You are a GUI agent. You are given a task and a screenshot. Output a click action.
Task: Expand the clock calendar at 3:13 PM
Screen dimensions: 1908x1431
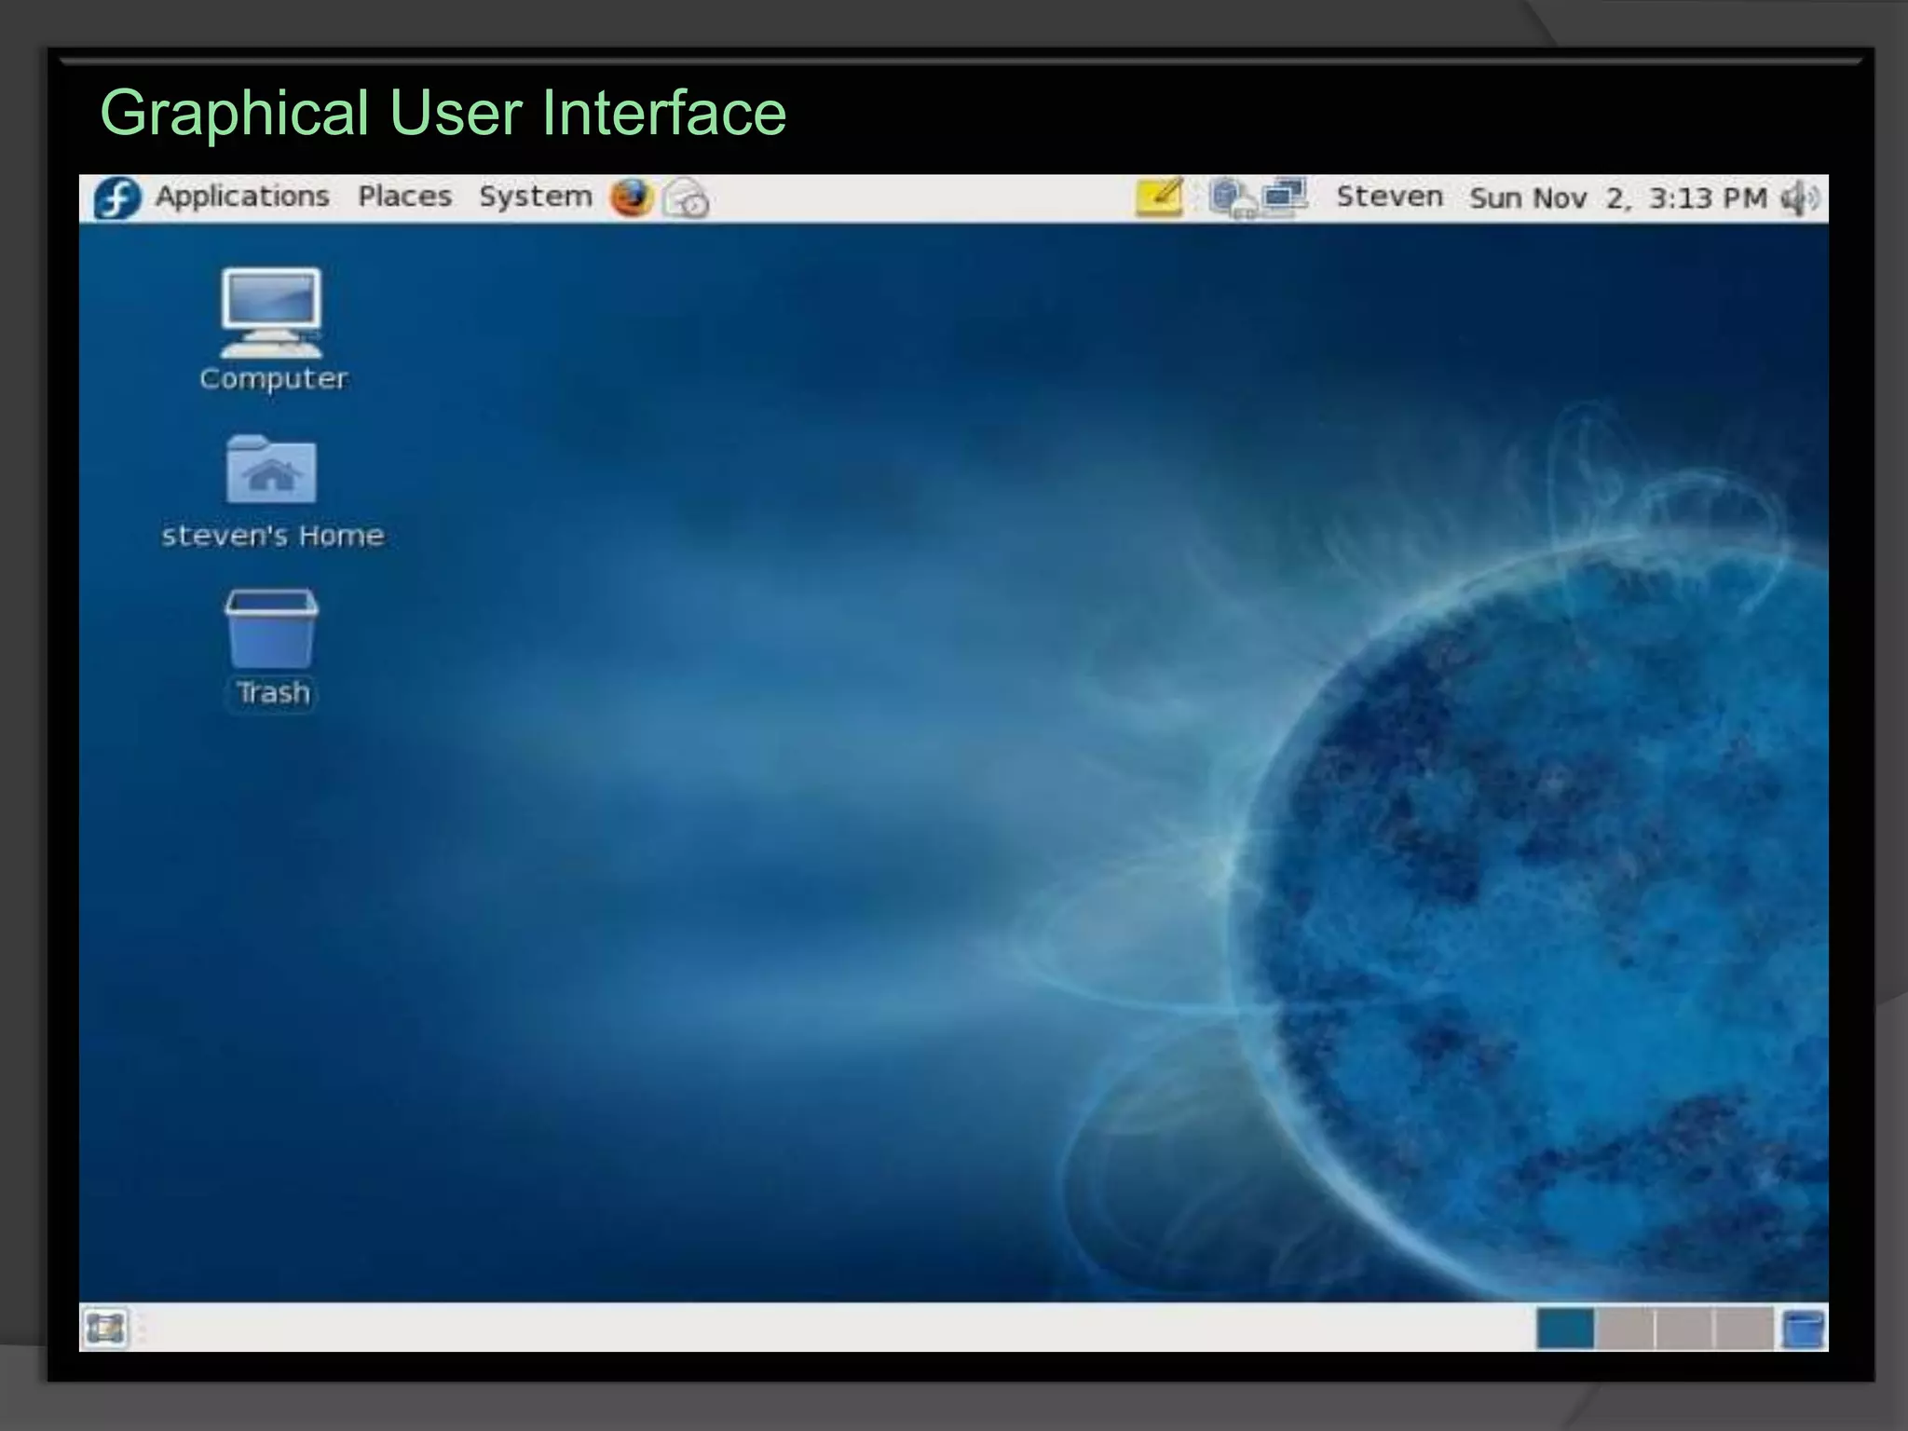1617,198
